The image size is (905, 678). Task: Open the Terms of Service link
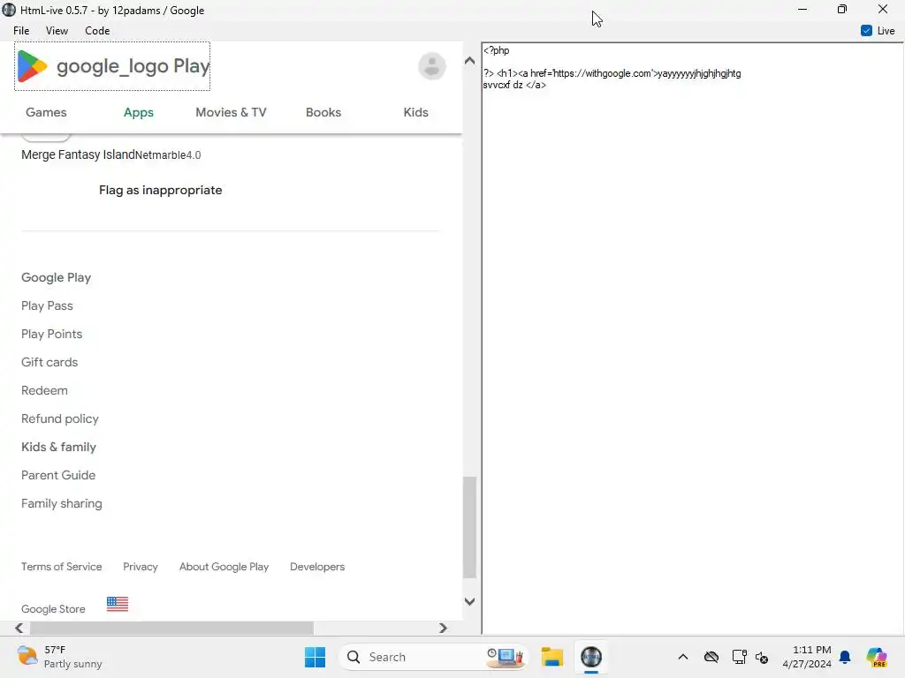click(x=61, y=567)
